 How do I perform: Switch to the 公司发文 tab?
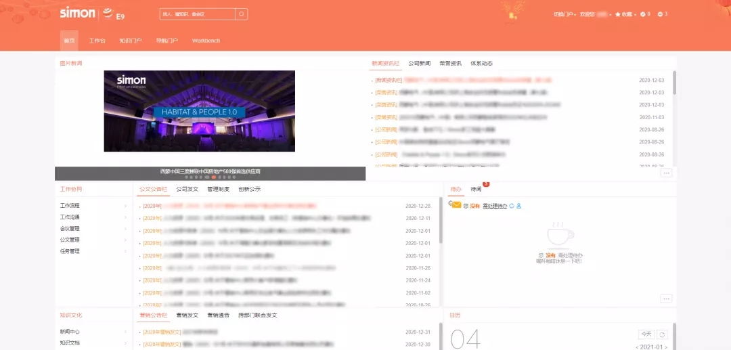coord(187,189)
